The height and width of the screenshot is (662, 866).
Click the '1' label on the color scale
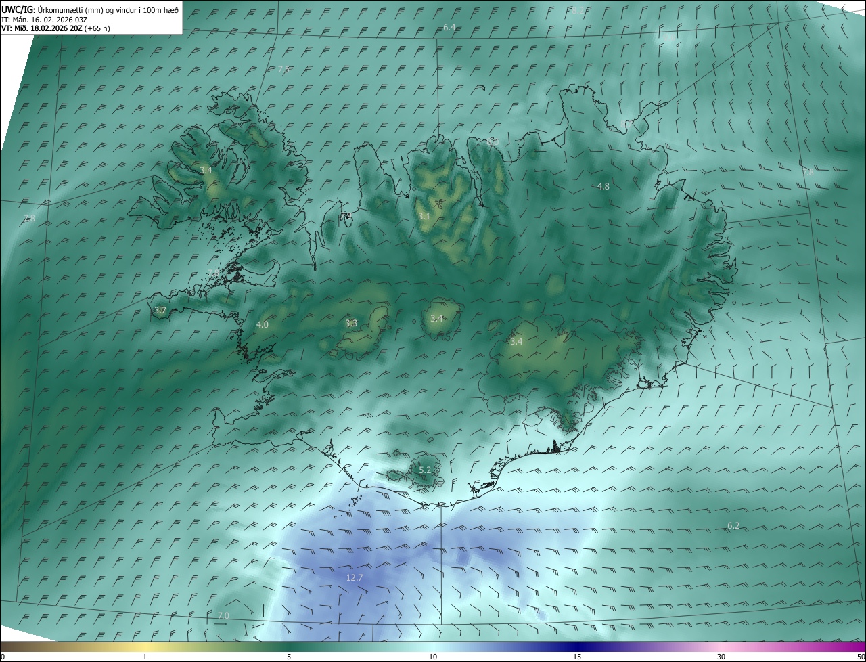[x=145, y=657]
